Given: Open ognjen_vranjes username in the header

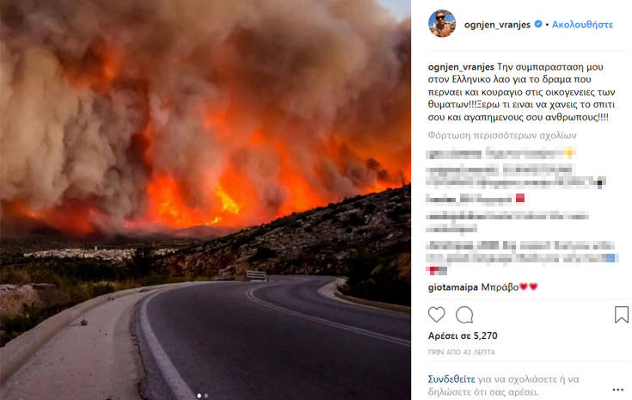Looking at the screenshot, I should coord(497,25).
